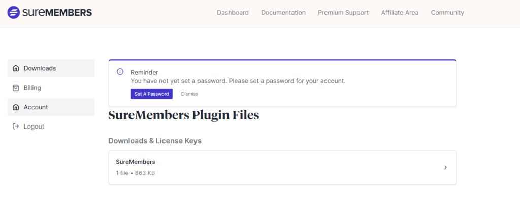The height and width of the screenshot is (211, 520).
Task: Open the Documentation nav link
Action: pyautogui.click(x=283, y=13)
